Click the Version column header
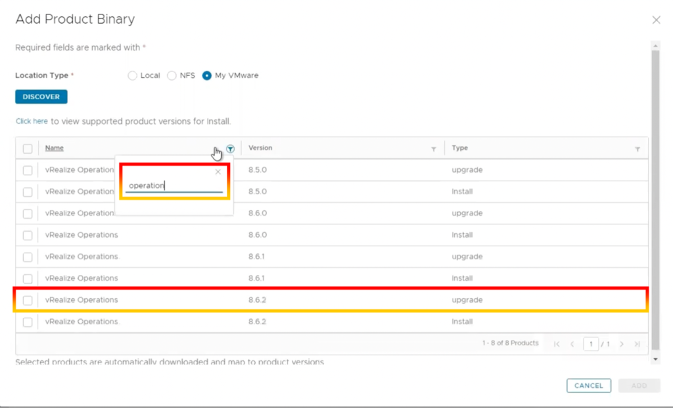The width and height of the screenshot is (673, 409). 260,148
